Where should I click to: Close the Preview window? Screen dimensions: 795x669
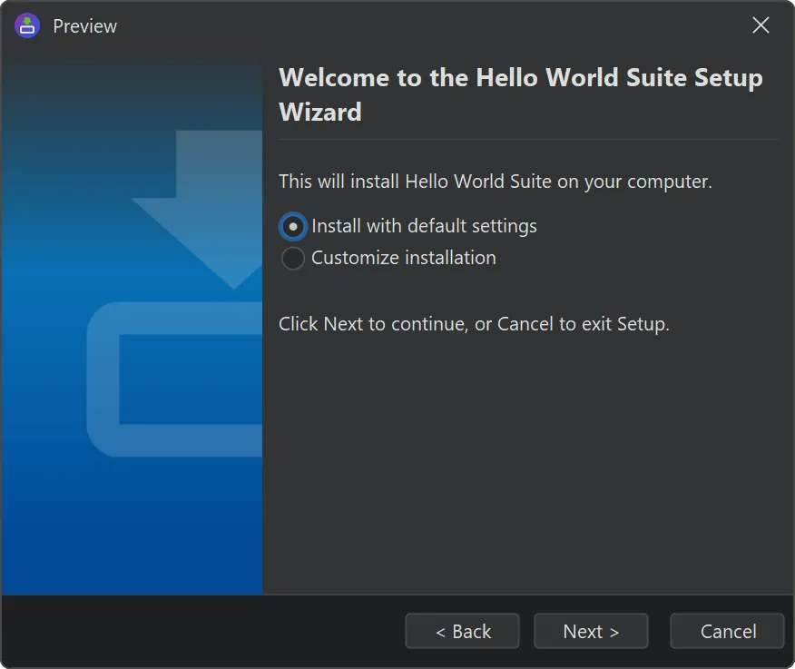pyautogui.click(x=761, y=26)
